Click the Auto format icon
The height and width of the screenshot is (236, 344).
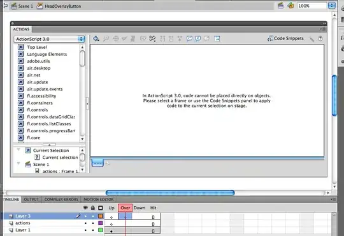click(133, 39)
